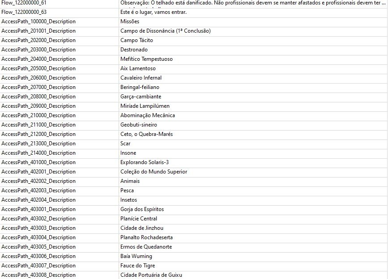Click 'Coleção do Mundo Superior' cell

(253, 172)
